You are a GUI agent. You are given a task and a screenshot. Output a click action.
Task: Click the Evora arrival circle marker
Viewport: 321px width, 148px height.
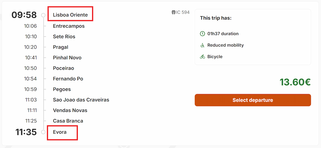point(43,132)
